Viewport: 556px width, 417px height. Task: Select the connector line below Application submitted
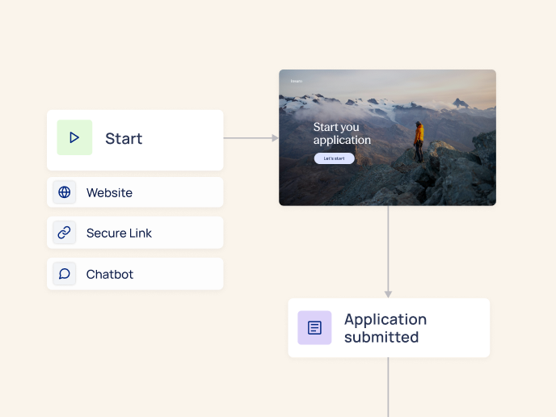click(x=389, y=386)
